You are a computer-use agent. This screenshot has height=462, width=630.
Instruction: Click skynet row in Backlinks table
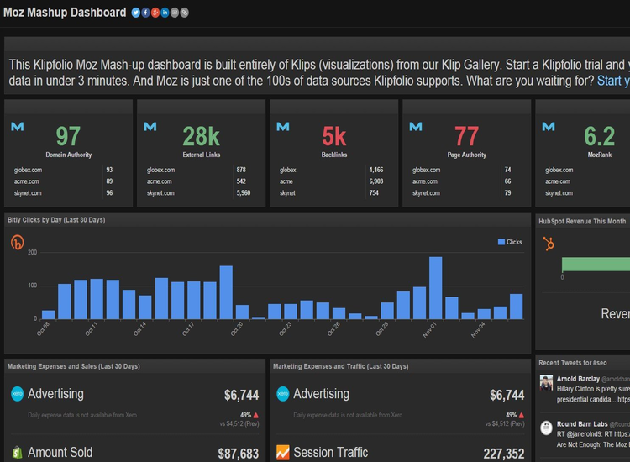(333, 193)
